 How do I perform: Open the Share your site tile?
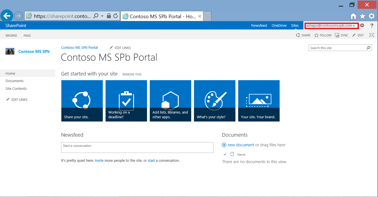82,101
